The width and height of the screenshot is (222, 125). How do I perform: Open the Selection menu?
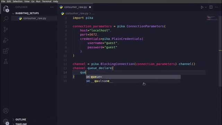point(18,1)
